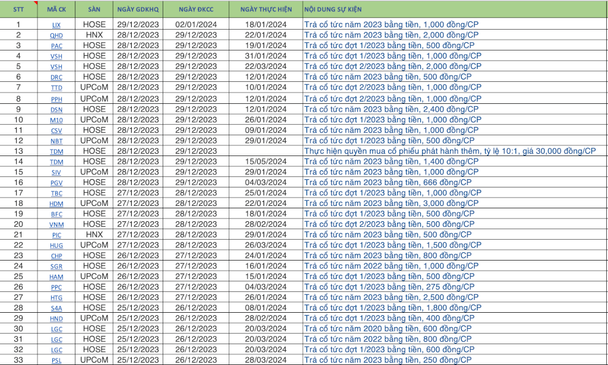Select the SÀN column header
The width and height of the screenshot is (608, 365).
[94, 9]
